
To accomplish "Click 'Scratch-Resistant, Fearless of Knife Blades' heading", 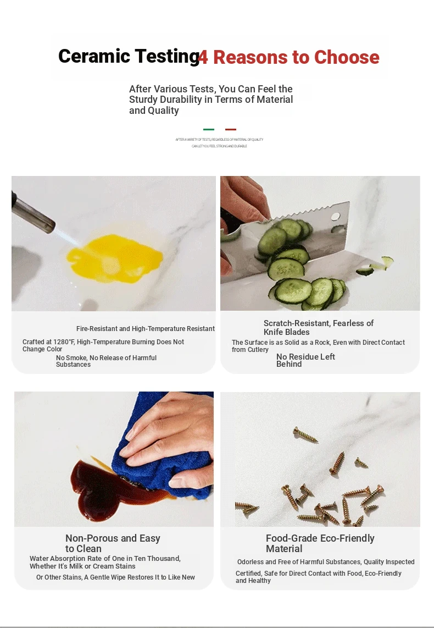I will [x=319, y=327].
